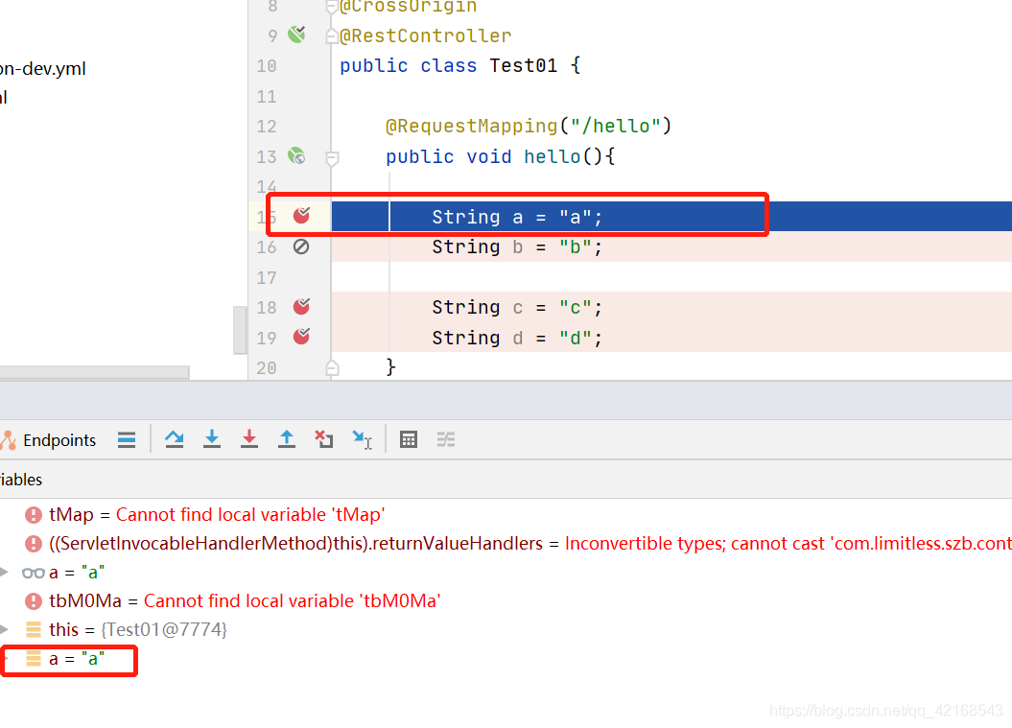The image size is (1012, 728).
Task: Click Step Out up-arrow icon
Action: [x=287, y=439]
